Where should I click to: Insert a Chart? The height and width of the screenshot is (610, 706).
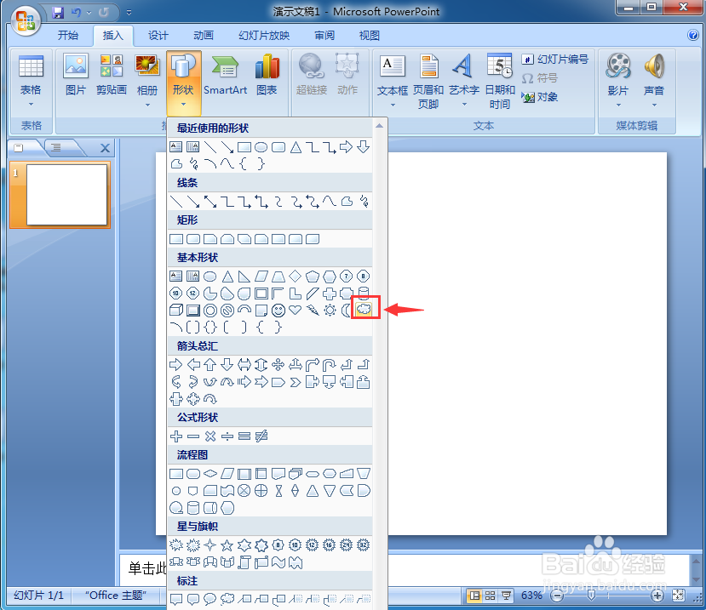[x=267, y=75]
